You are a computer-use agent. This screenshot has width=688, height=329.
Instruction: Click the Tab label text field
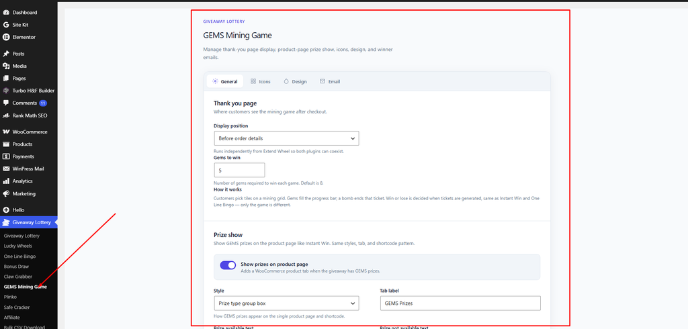click(460, 303)
